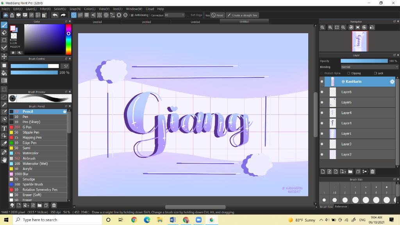This screenshot has width=400, height=225.
Task: Adjust the layer Opacity slider
Action: coord(364,61)
